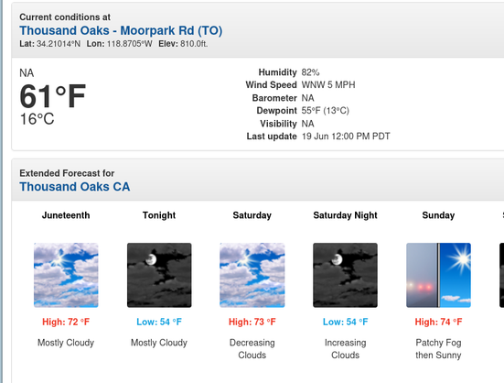
Task: Select the Saturday Night period label
Action: 345,215
